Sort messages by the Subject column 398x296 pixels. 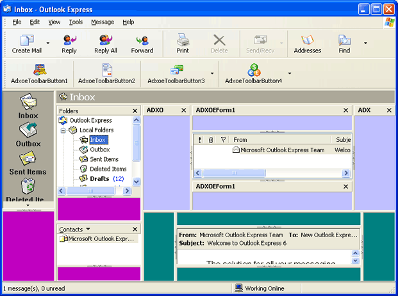click(342, 140)
